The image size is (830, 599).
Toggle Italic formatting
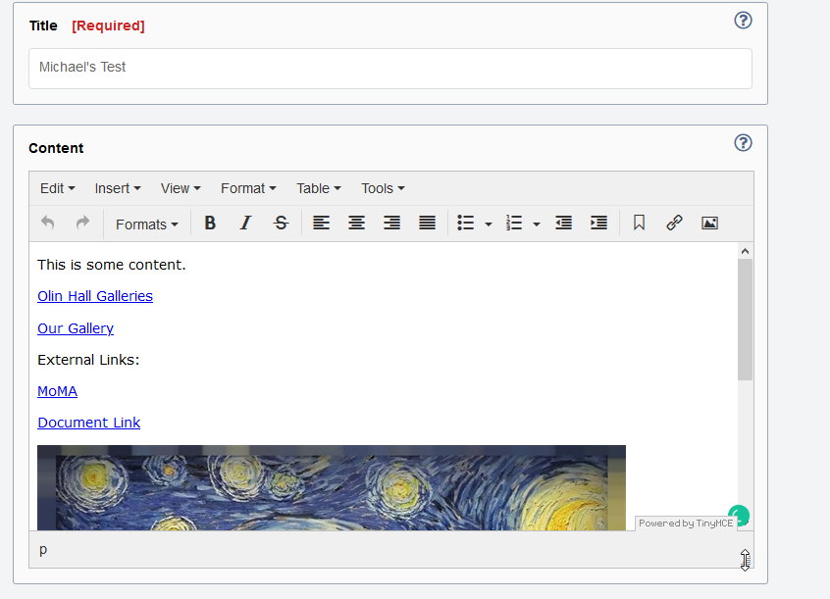click(245, 223)
